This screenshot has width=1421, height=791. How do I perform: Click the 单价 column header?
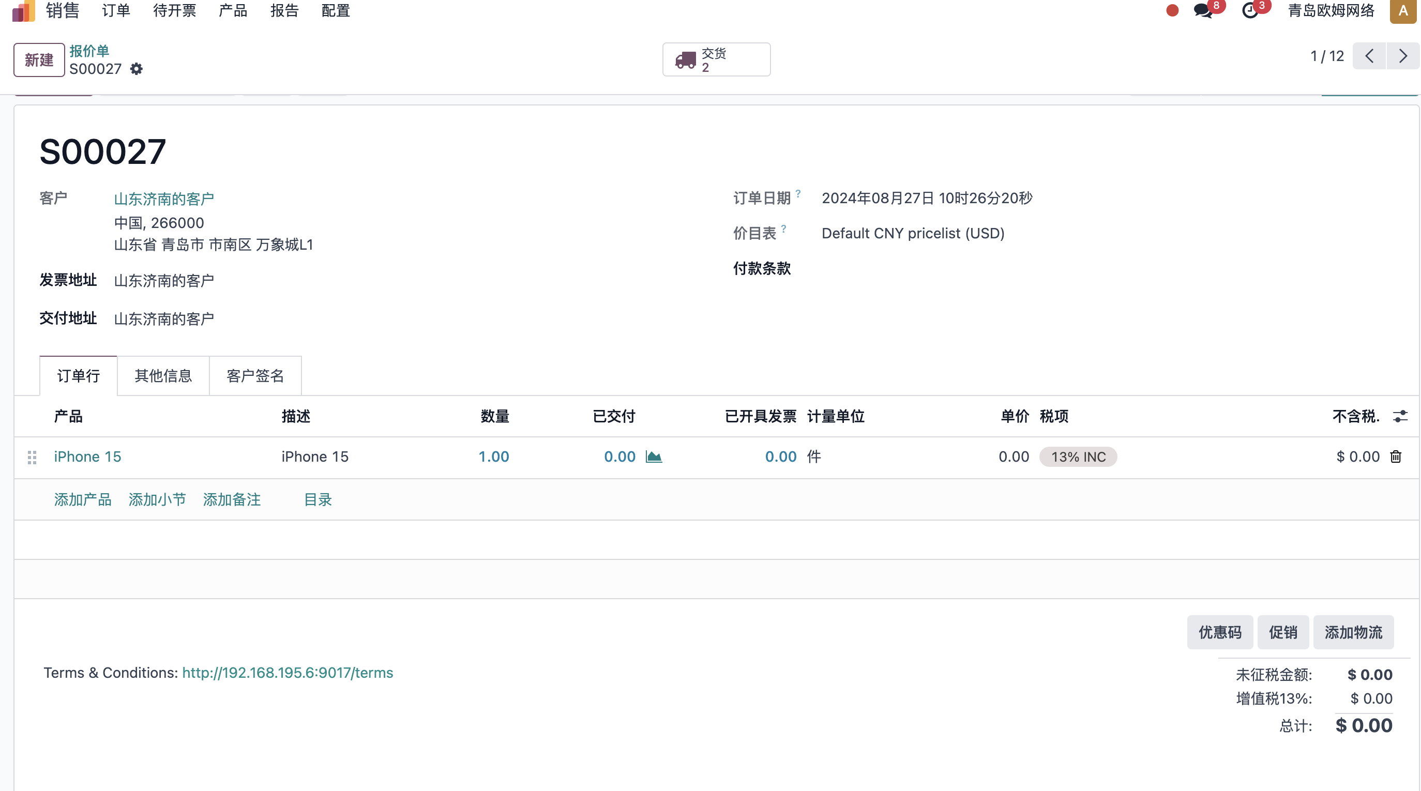[1015, 417]
